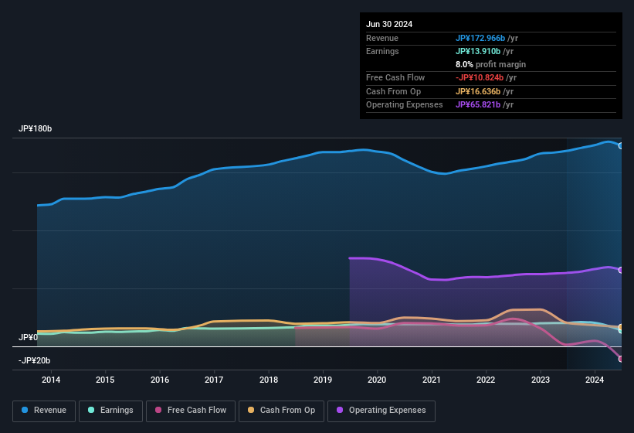Click the JP¥180b y-axis label
This screenshot has height=433, width=634.
click(x=36, y=128)
